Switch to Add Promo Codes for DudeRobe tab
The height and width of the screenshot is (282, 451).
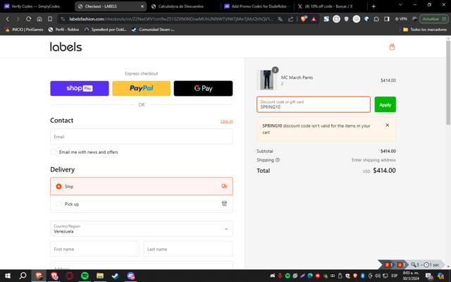click(258, 6)
